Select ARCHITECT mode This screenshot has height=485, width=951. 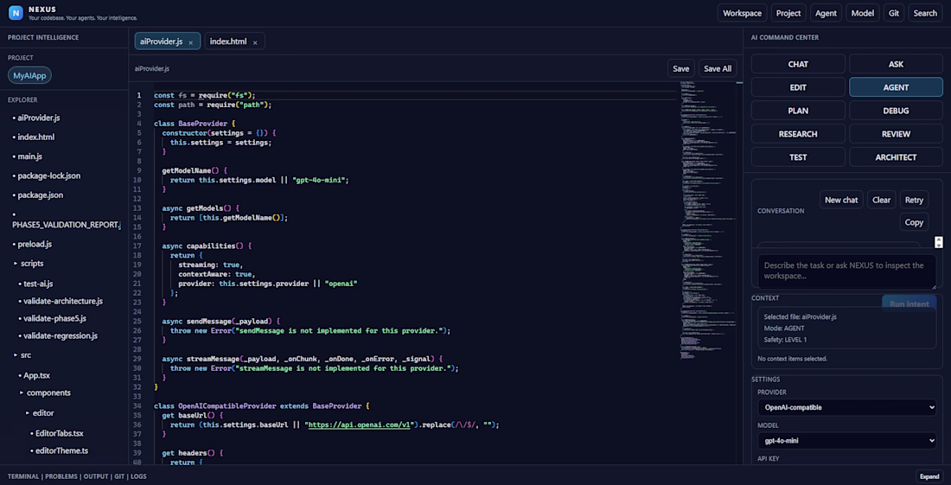tap(896, 156)
